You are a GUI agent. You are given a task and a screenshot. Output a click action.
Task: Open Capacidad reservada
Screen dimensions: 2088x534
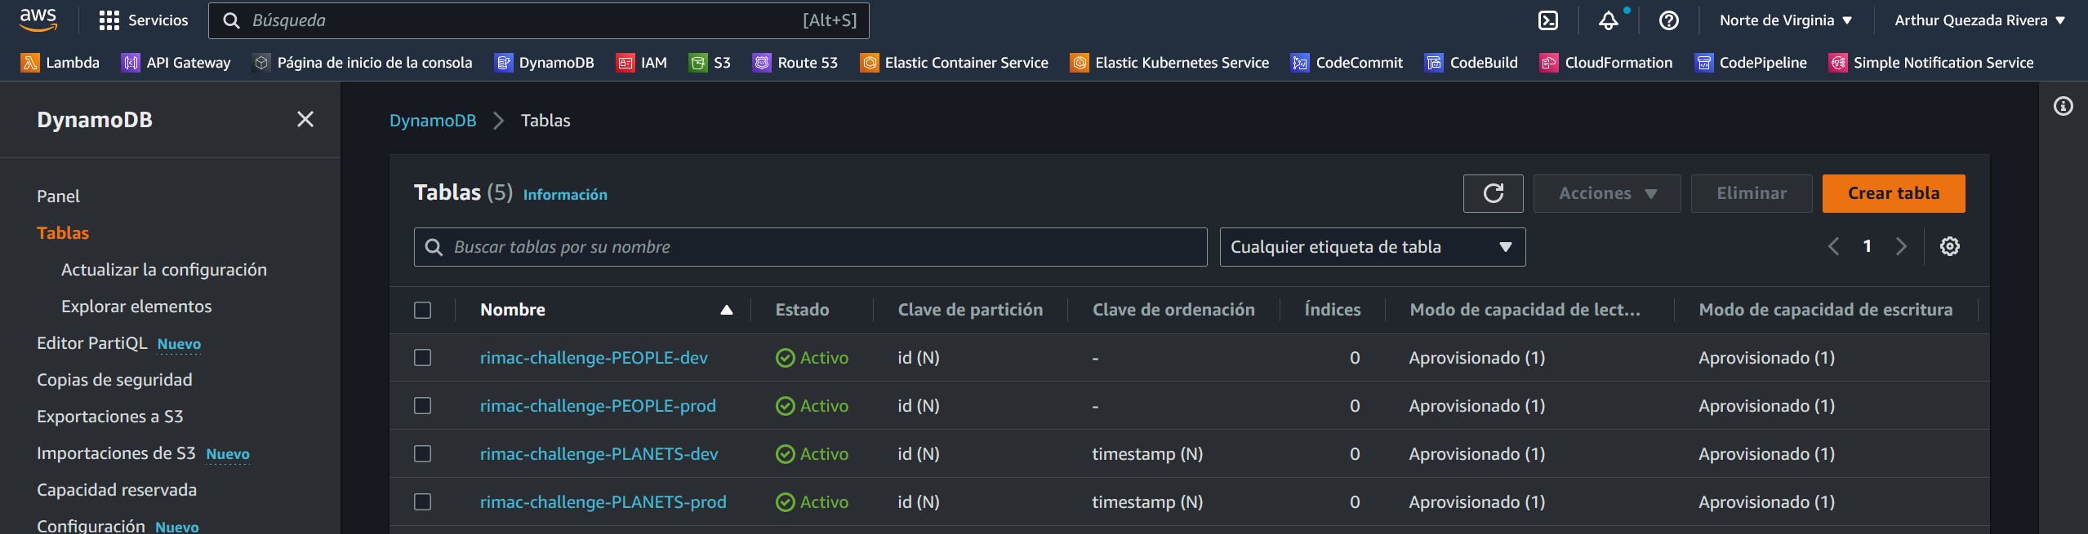[x=117, y=490]
